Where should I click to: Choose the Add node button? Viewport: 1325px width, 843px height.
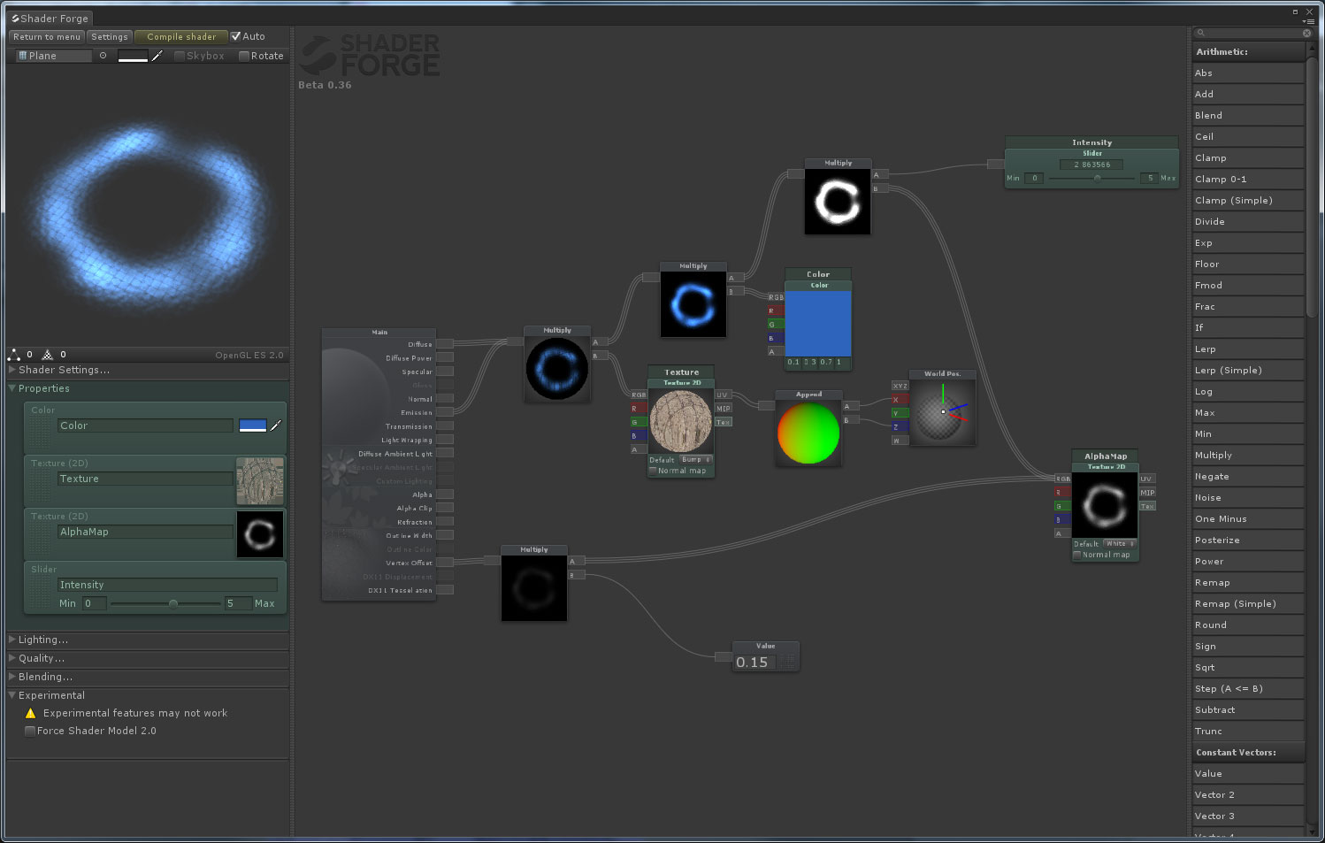pos(1248,94)
